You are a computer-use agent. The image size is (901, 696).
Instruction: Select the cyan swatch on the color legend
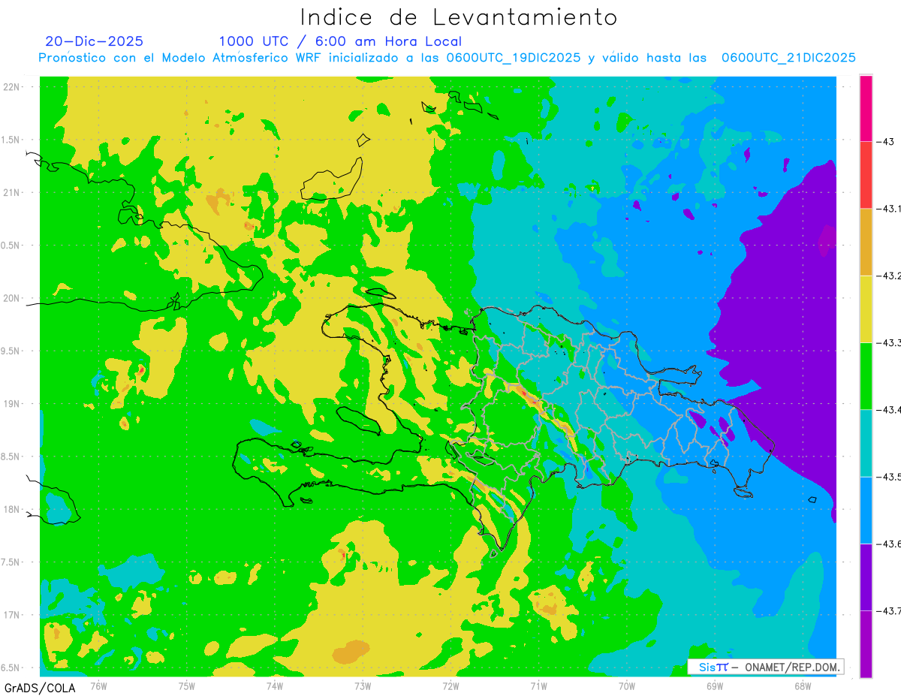point(866,442)
